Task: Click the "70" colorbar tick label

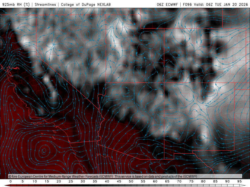Action: 179,181
